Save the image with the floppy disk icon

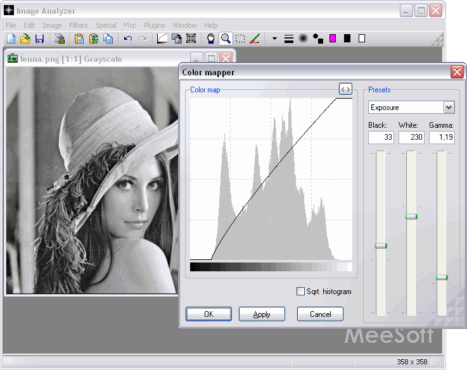[x=40, y=39]
